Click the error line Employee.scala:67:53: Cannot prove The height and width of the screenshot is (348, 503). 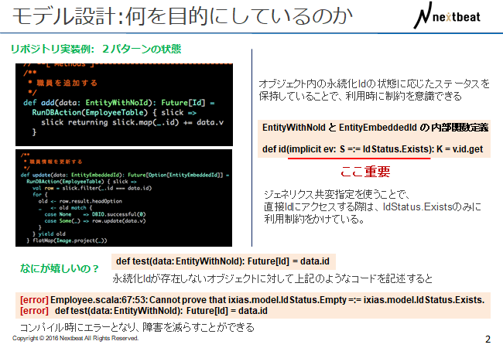[x=252, y=300]
